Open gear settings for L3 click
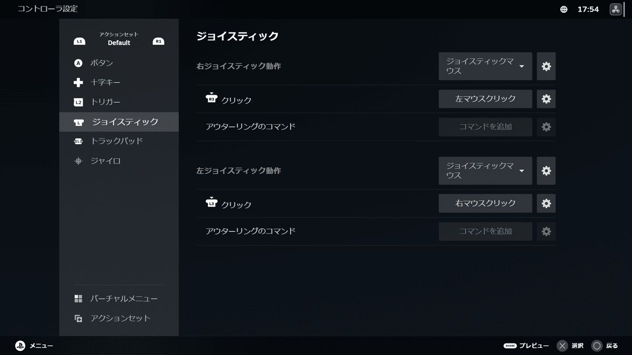The image size is (632, 355). pos(546,204)
